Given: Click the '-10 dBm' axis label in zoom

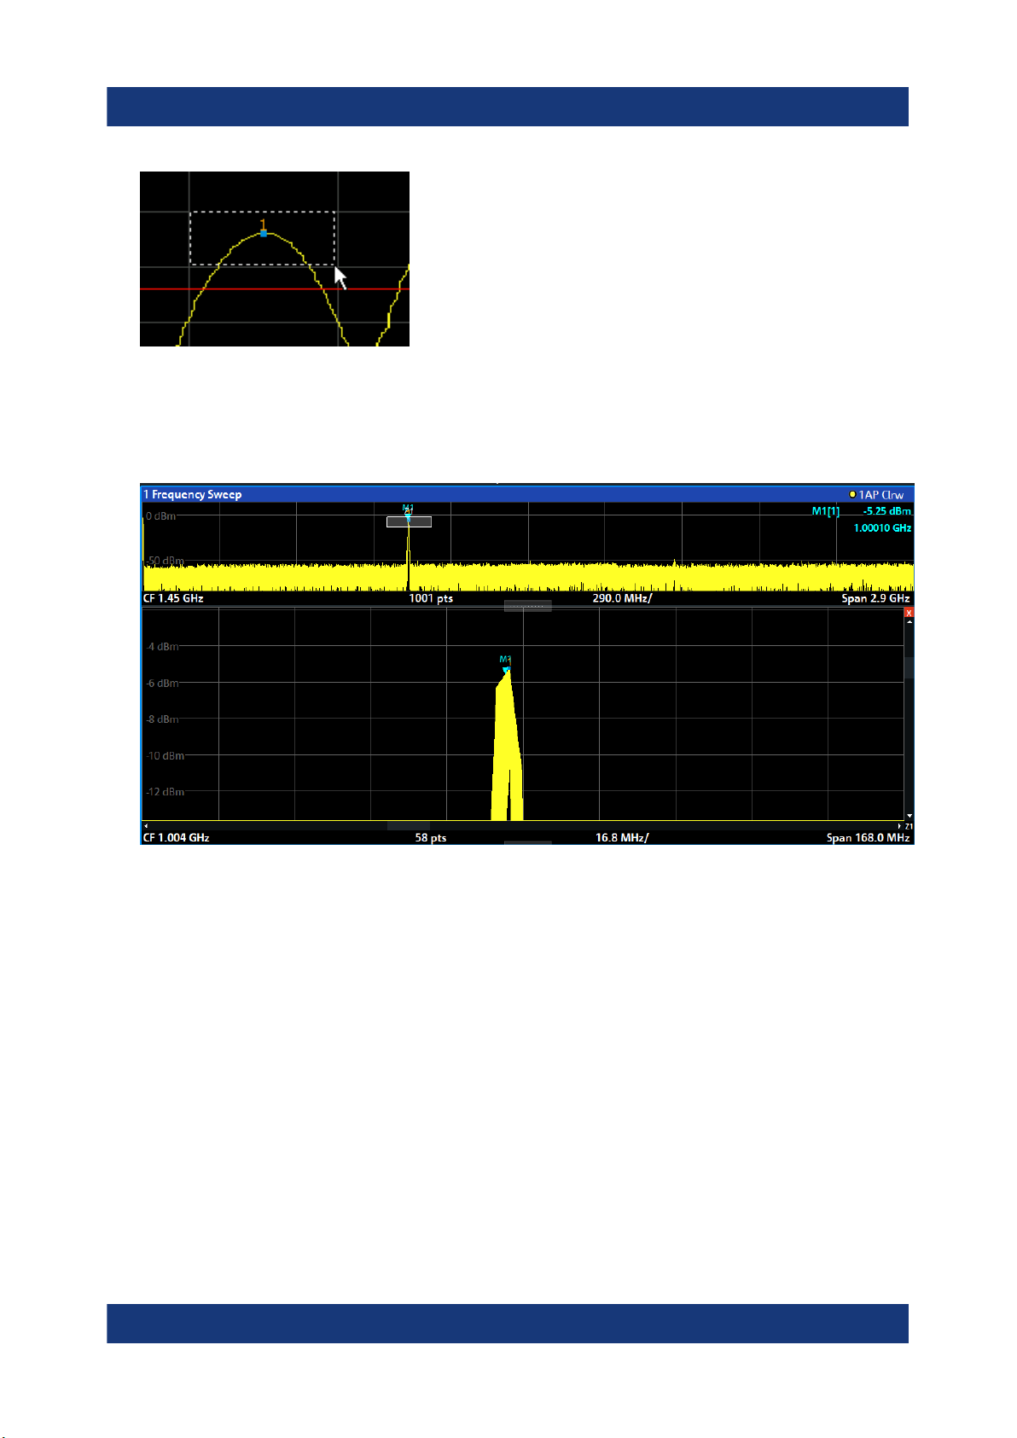Looking at the screenshot, I should [165, 756].
